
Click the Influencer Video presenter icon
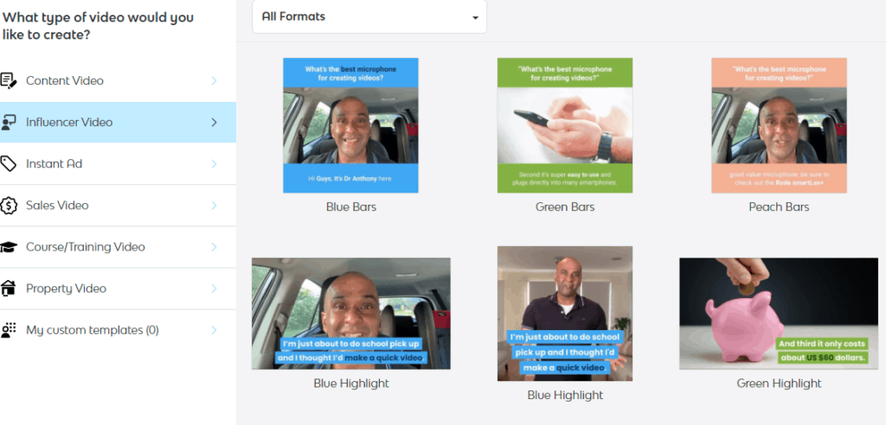pos(8,123)
